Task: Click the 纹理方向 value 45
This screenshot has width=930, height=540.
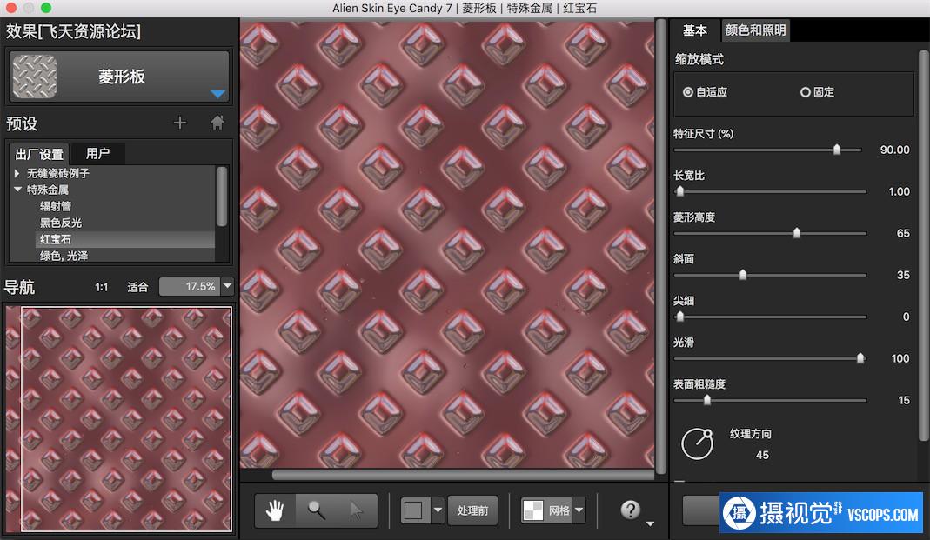Action: pos(762,456)
